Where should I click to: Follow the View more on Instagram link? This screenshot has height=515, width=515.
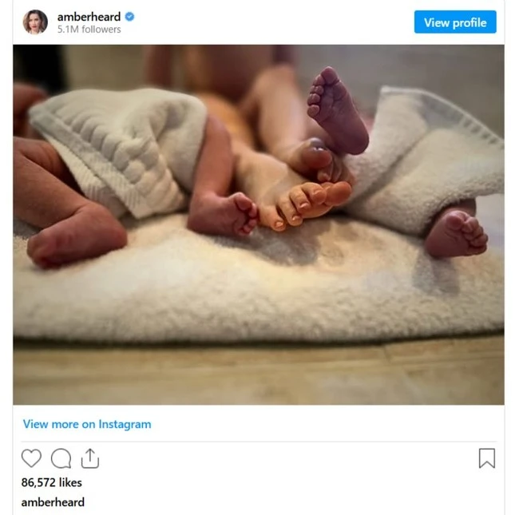point(87,424)
